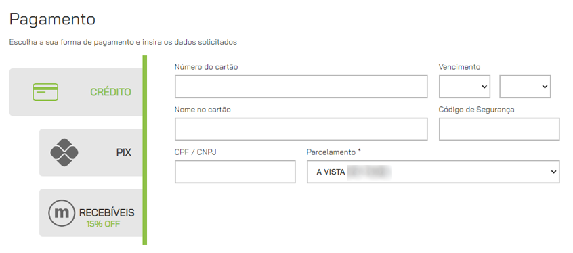This screenshot has width=573, height=253.
Task: Click the Vencimento label text
Action: (459, 67)
